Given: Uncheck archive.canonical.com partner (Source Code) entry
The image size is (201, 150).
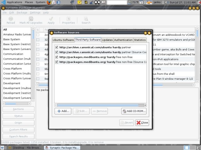Looking at the screenshot, I should tap(57, 52).
